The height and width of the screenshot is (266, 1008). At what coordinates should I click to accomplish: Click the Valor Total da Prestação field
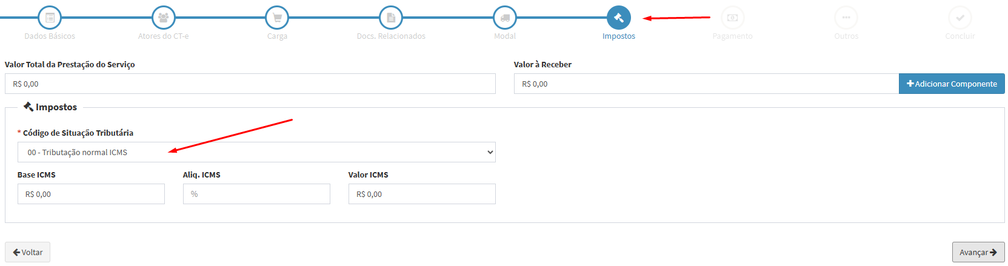coord(250,84)
